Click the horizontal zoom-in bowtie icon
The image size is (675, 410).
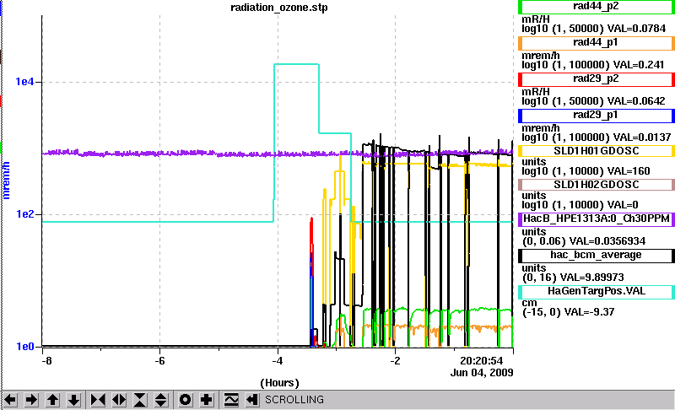pos(98,400)
